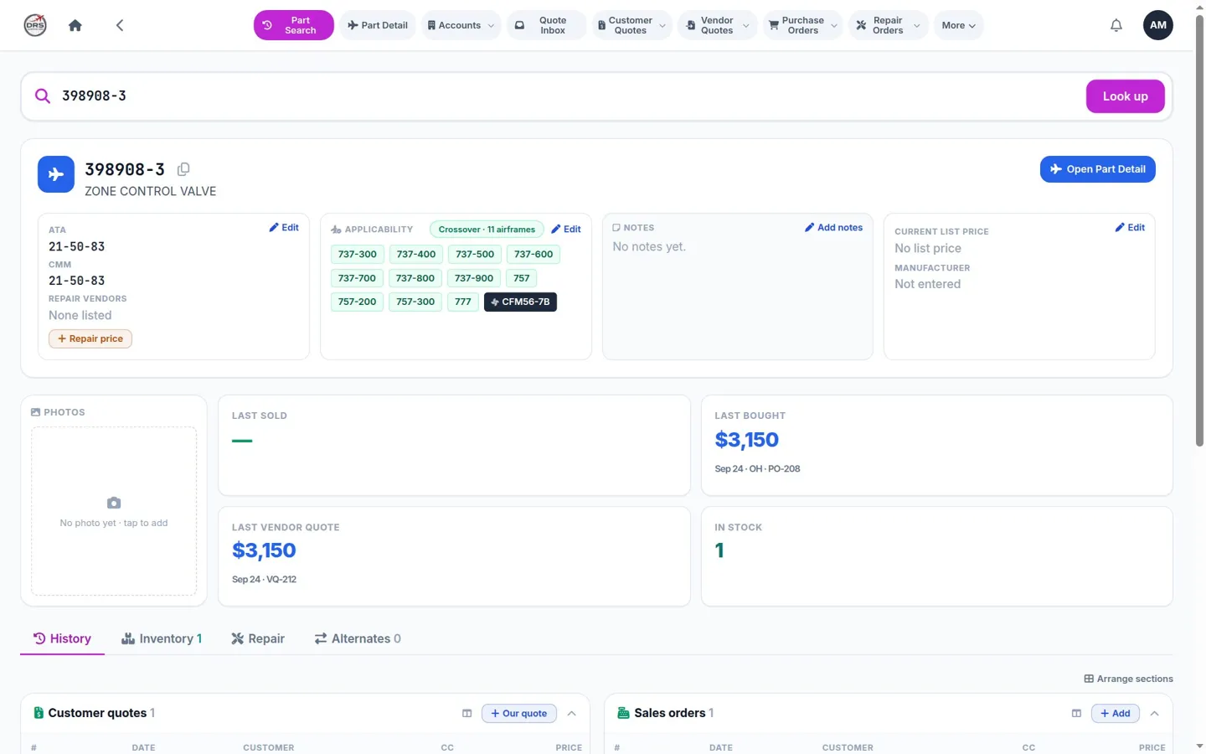Click Arrange sections
Screen dimensions: 1206x754
coord(1128,679)
